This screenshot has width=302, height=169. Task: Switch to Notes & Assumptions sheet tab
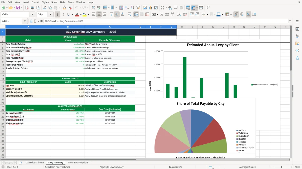78,162
